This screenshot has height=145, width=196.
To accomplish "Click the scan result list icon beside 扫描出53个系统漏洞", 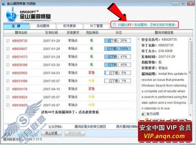I will click(x=114, y=25).
